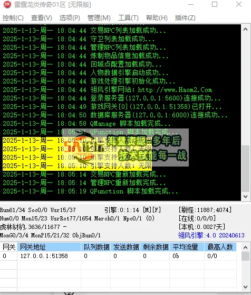This screenshot has width=251, height=295.
Task: Click the gateway table scroll-up arrow
Action: (245, 247)
